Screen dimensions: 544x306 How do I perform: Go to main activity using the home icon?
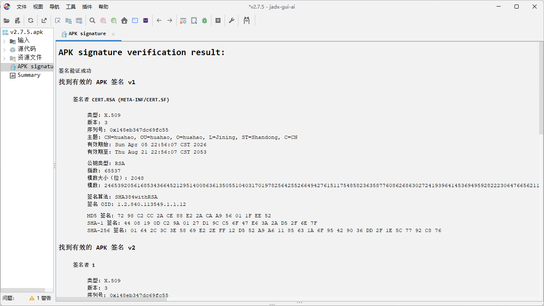click(x=124, y=20)
